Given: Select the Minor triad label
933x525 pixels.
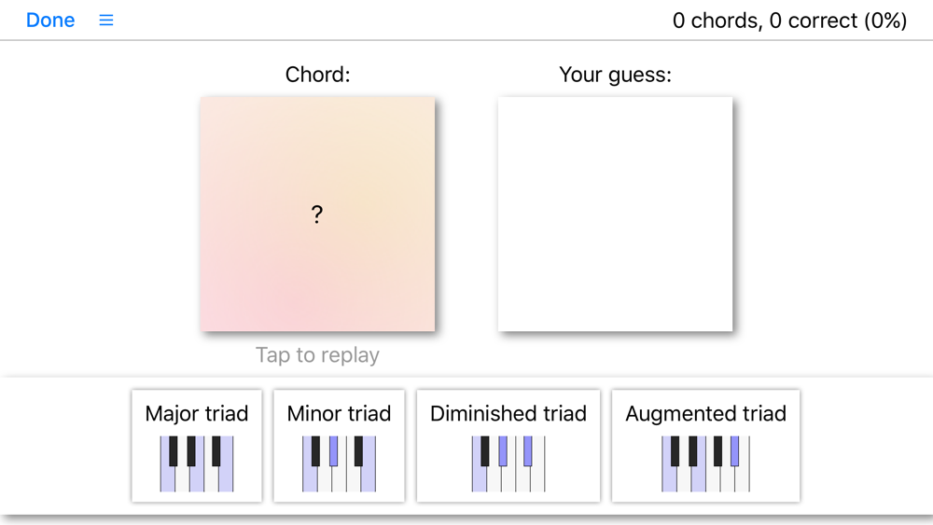Looking at the screenshot, I should coord(339,413).
